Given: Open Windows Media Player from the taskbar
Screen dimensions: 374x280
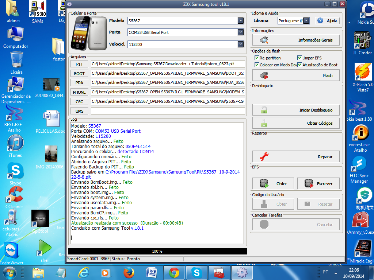Looking at the screenshot, I should pyautogui.click(x=106, y=273).
